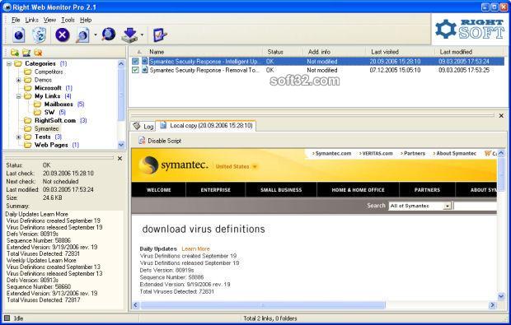The width and height of the screenshot is (511, 325).
Task: Switch to the Local copy tab
Action: tap(206, 126)
